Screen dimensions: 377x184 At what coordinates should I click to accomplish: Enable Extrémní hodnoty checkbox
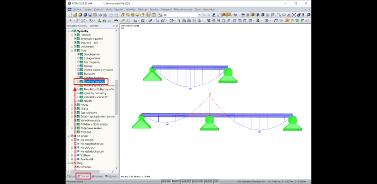click(78, 81)
